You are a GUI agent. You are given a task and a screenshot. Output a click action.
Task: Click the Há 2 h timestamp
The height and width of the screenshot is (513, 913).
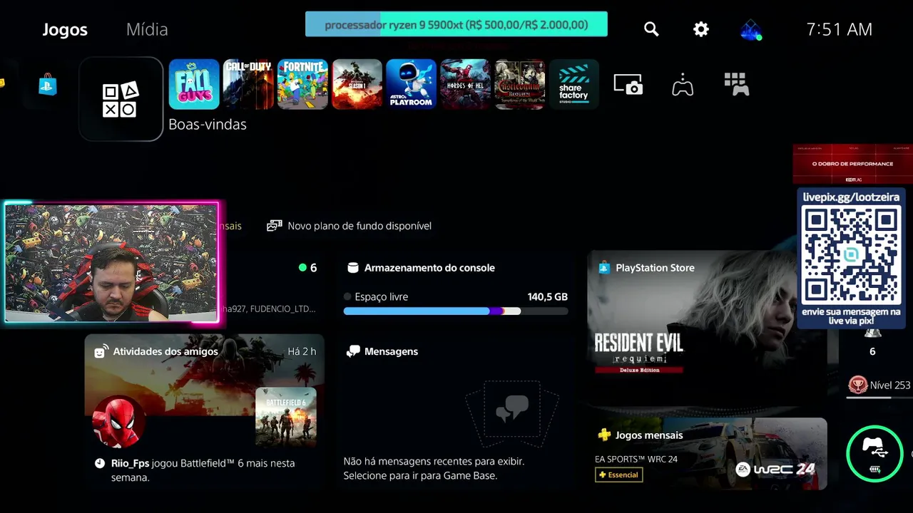coord(302,351)
